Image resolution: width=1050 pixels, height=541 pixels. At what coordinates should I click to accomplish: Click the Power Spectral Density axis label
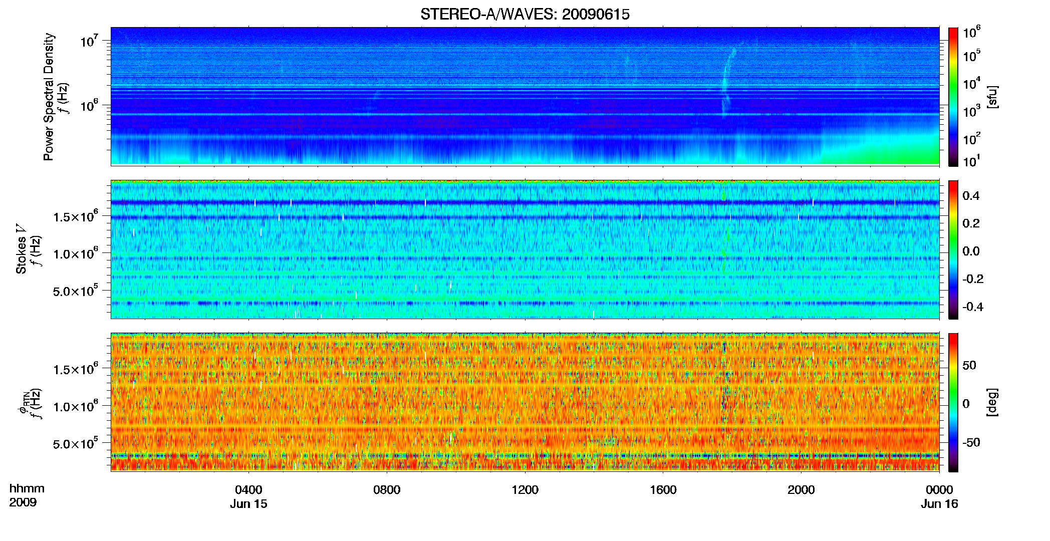click(49, 97)
